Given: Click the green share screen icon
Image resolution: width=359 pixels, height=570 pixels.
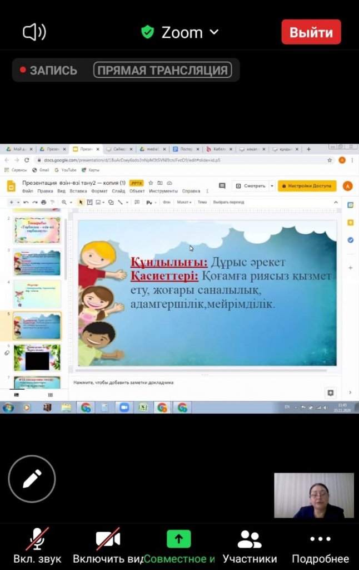Looking at the screenshot, I should coord(179,539).
